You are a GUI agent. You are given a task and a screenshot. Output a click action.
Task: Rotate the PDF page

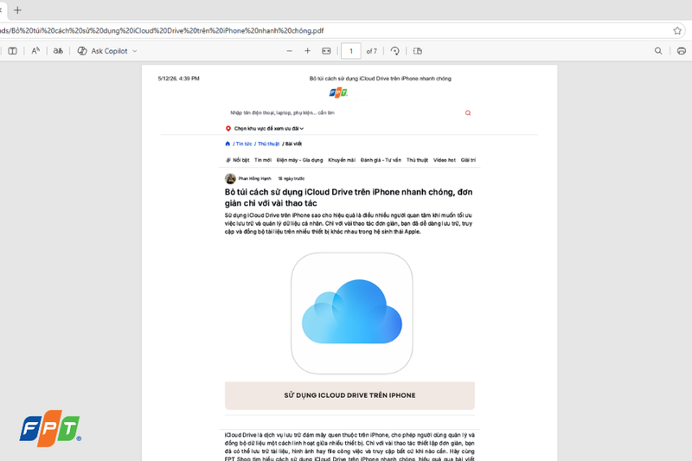(x=395, y=51)
